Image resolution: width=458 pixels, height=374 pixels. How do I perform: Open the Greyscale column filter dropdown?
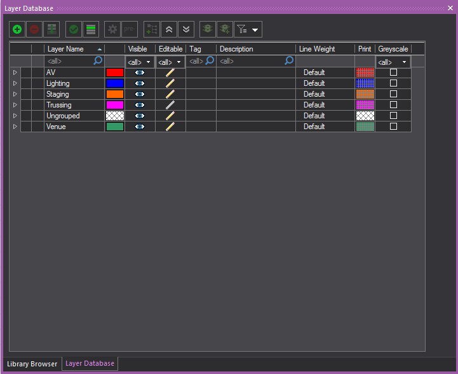point(393,62)
